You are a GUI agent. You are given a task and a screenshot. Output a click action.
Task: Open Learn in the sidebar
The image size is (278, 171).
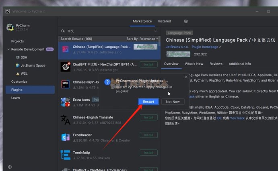(15, 98)
